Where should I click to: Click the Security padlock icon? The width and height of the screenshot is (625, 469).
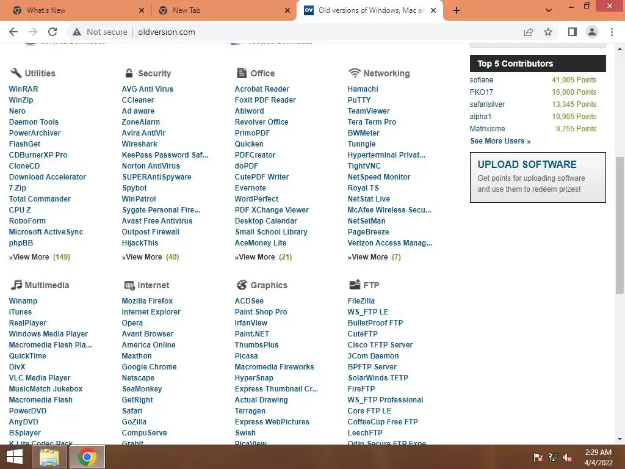tap(129, 73)
